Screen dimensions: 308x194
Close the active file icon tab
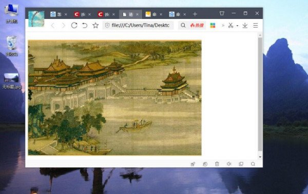click(x=137, y=14)
